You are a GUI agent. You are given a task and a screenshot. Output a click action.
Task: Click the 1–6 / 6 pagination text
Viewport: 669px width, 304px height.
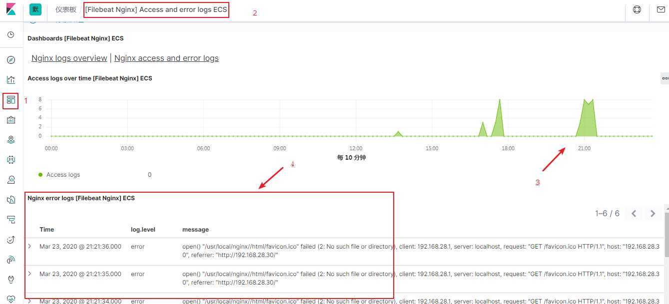pos(607,214)
